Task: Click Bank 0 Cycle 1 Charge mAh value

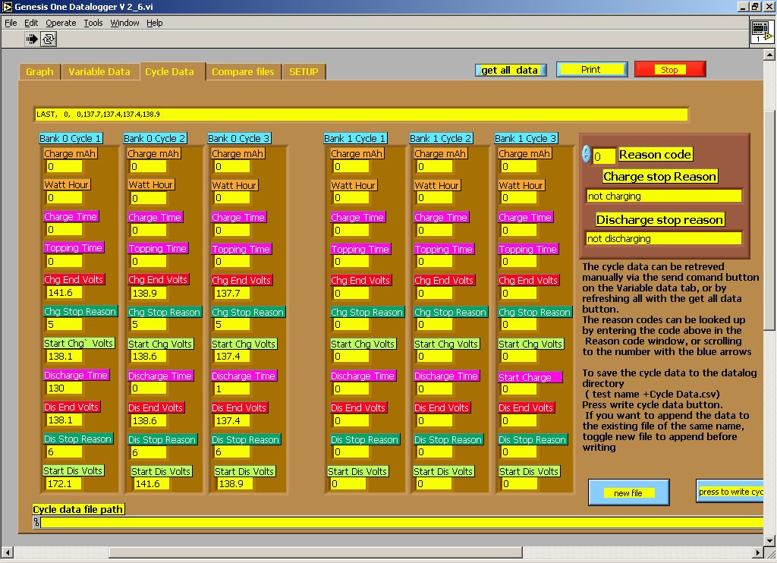Action: pyautogui.click(x=64, y=167)
